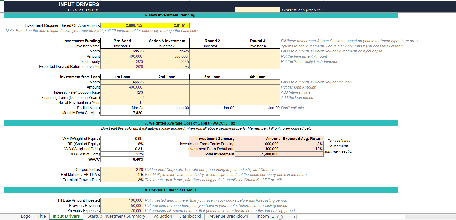Select the Exit Multiple 10x cell
The image size is (456, 220).
point(122,175)
